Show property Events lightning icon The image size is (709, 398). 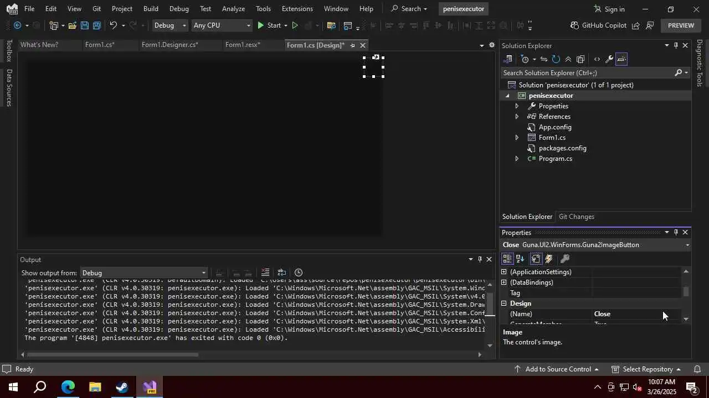pyautogui.click(x=549, y=259)
